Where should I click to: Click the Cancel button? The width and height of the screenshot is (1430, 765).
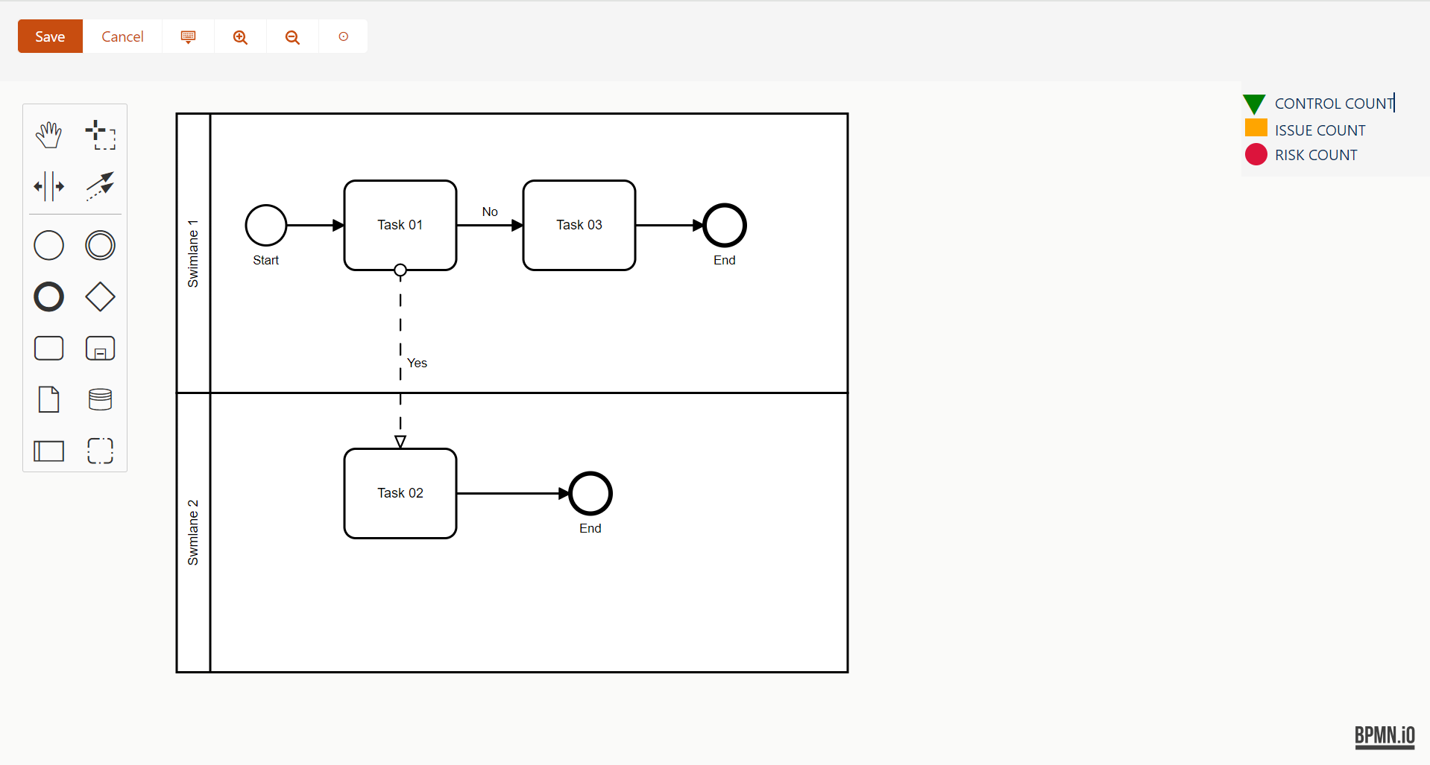pos(122,36)
